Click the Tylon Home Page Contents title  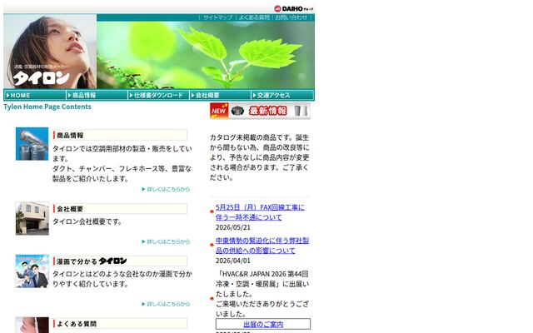pos(47,107)
